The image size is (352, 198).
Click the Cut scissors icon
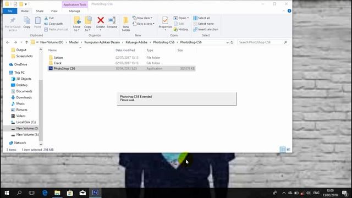click(46, 18)
